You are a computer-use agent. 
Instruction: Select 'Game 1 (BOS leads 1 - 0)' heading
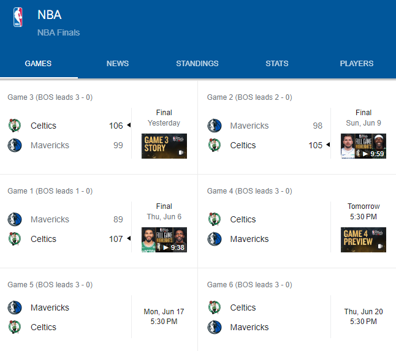tap(50, 191)
